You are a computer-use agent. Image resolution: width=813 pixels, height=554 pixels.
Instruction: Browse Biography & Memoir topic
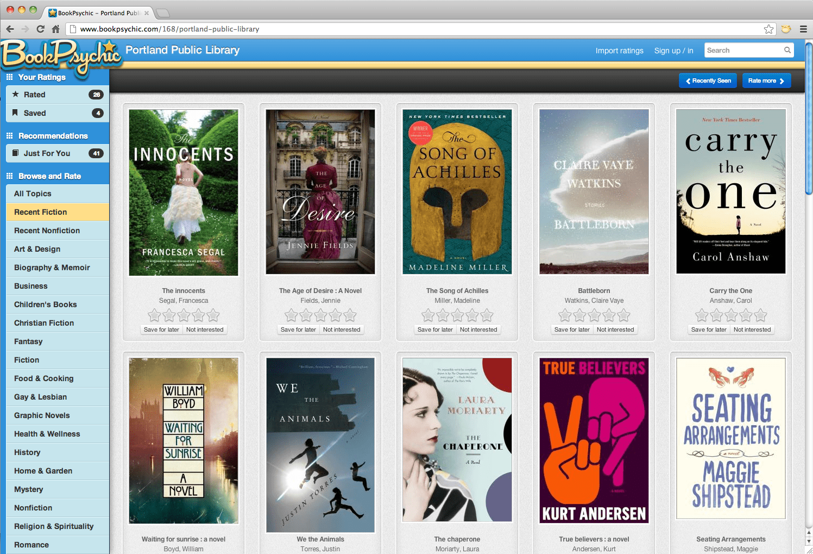[58, 267]
